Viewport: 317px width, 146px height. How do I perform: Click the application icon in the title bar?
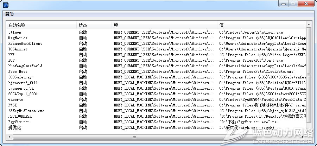click(6, 5)
